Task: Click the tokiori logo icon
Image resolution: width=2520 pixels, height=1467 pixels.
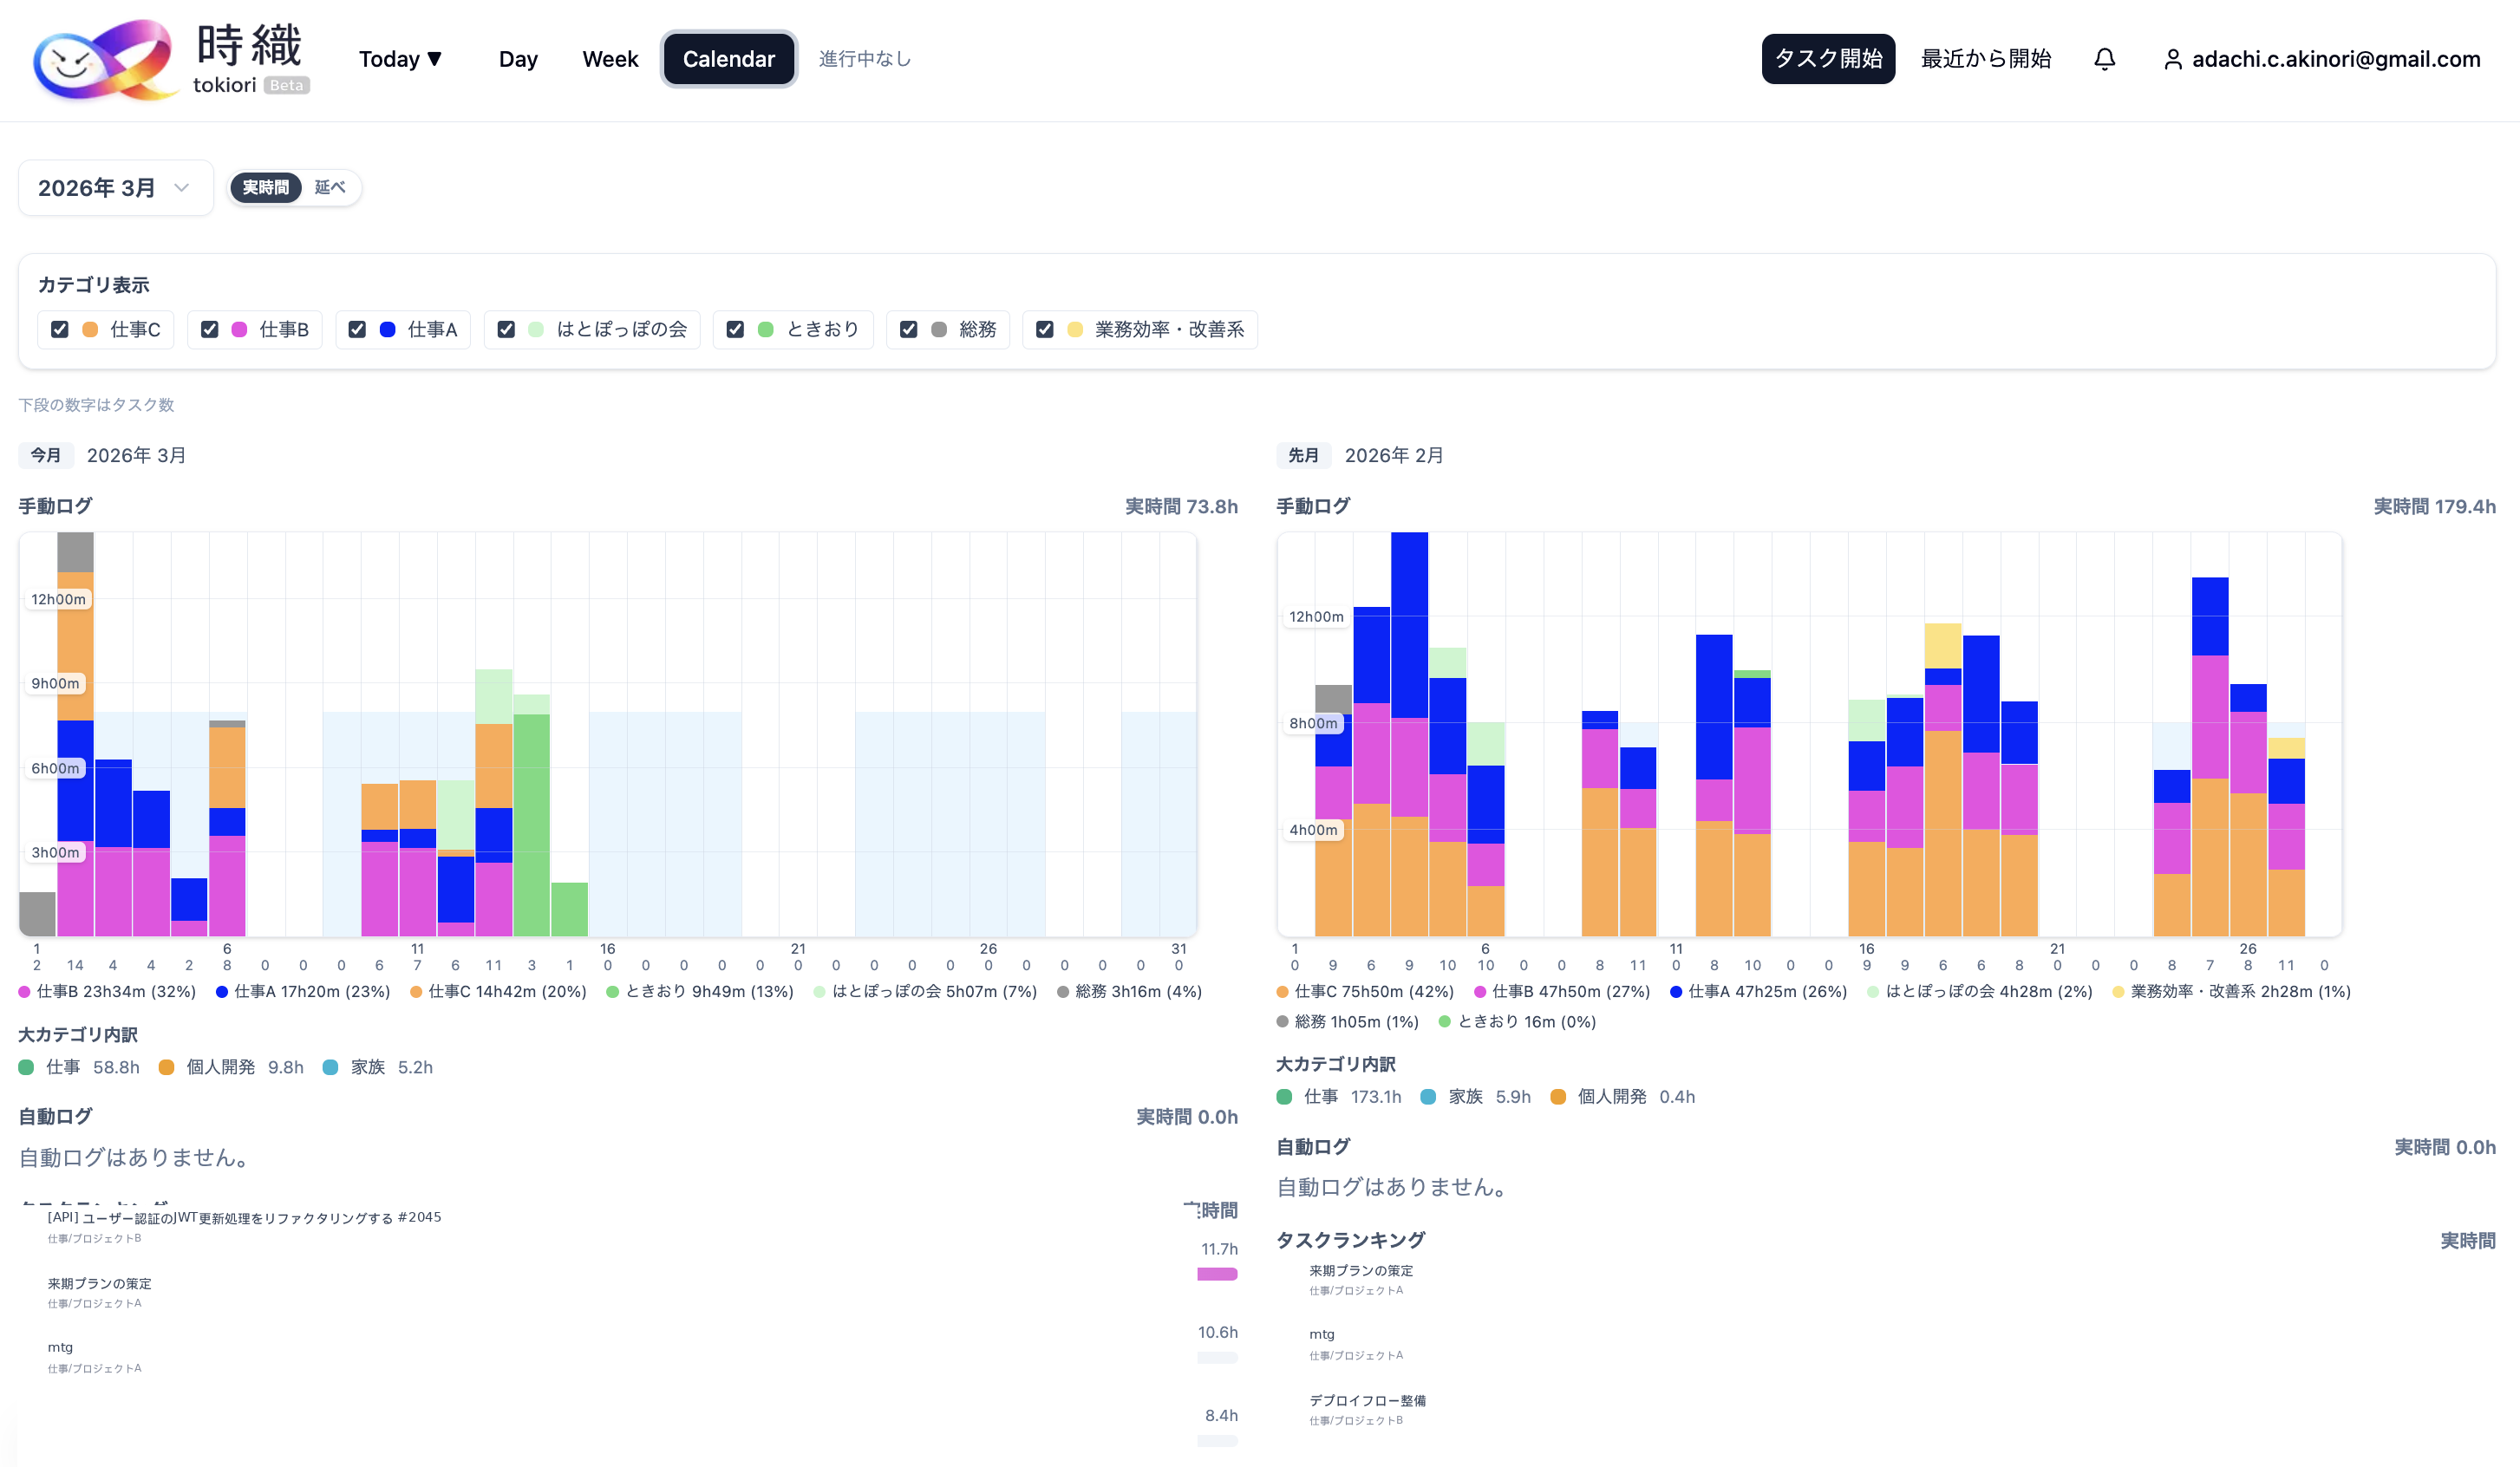Action: click(x=103, y=60)
